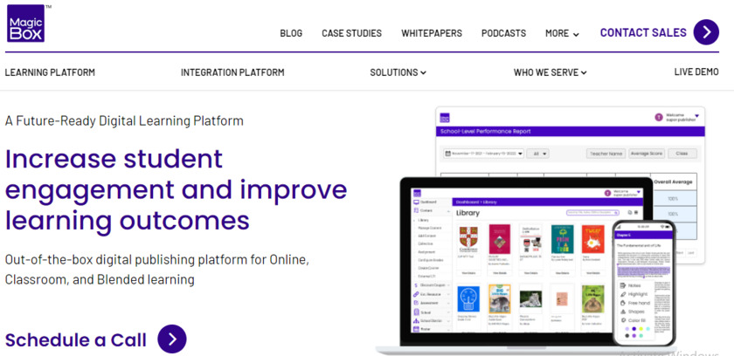Expand the MORE dropdown menu
The height and width of the screenshot is (356, 734).
(x=562, y=33)
